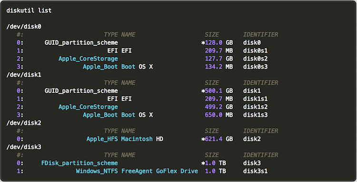Click the 500.1 GB size value
The width and height of the screenshot is (357, 182).
click(x=217, y=91)
